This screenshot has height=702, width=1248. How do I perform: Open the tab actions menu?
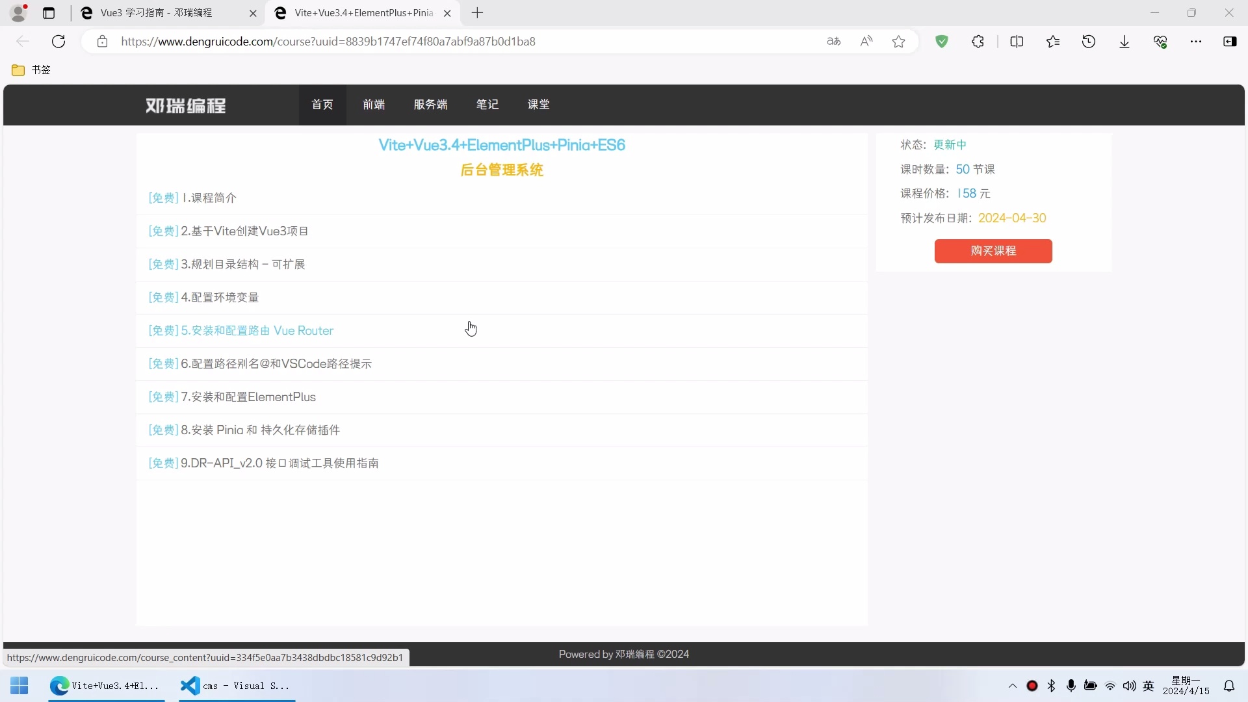coord(49,13)
